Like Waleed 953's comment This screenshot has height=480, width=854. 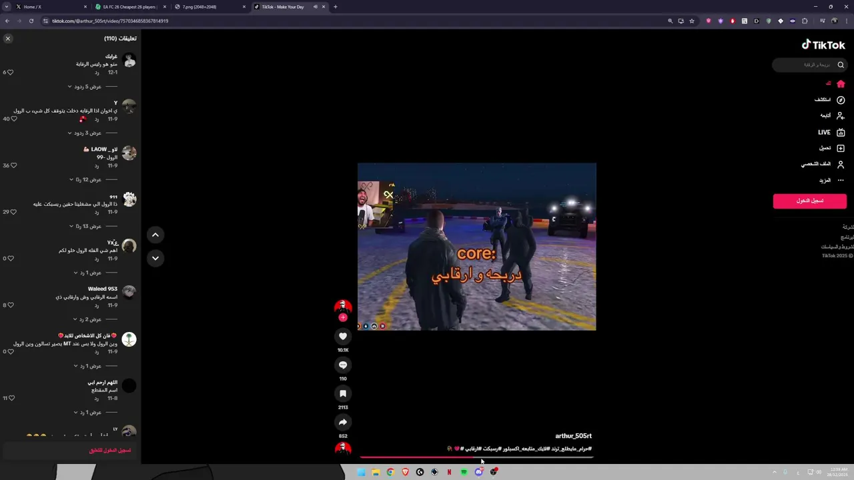pos(11,305)
